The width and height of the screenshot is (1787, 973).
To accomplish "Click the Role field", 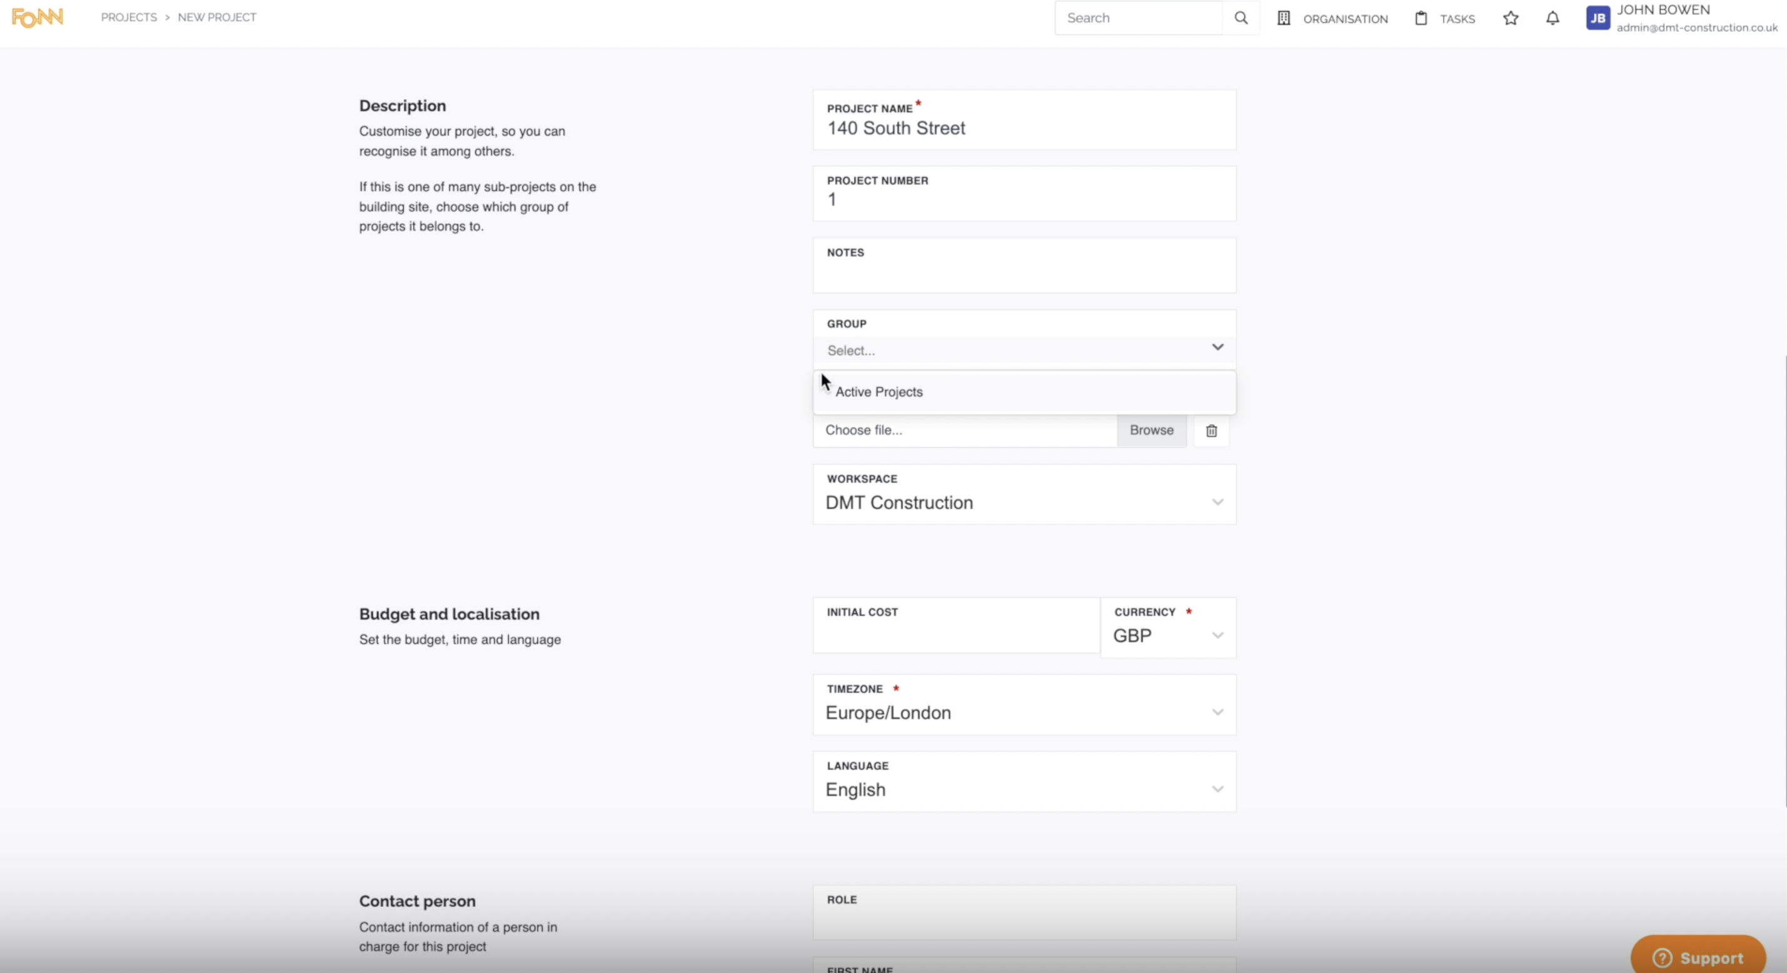I will pyautogui.click(x=1024, y=912).
